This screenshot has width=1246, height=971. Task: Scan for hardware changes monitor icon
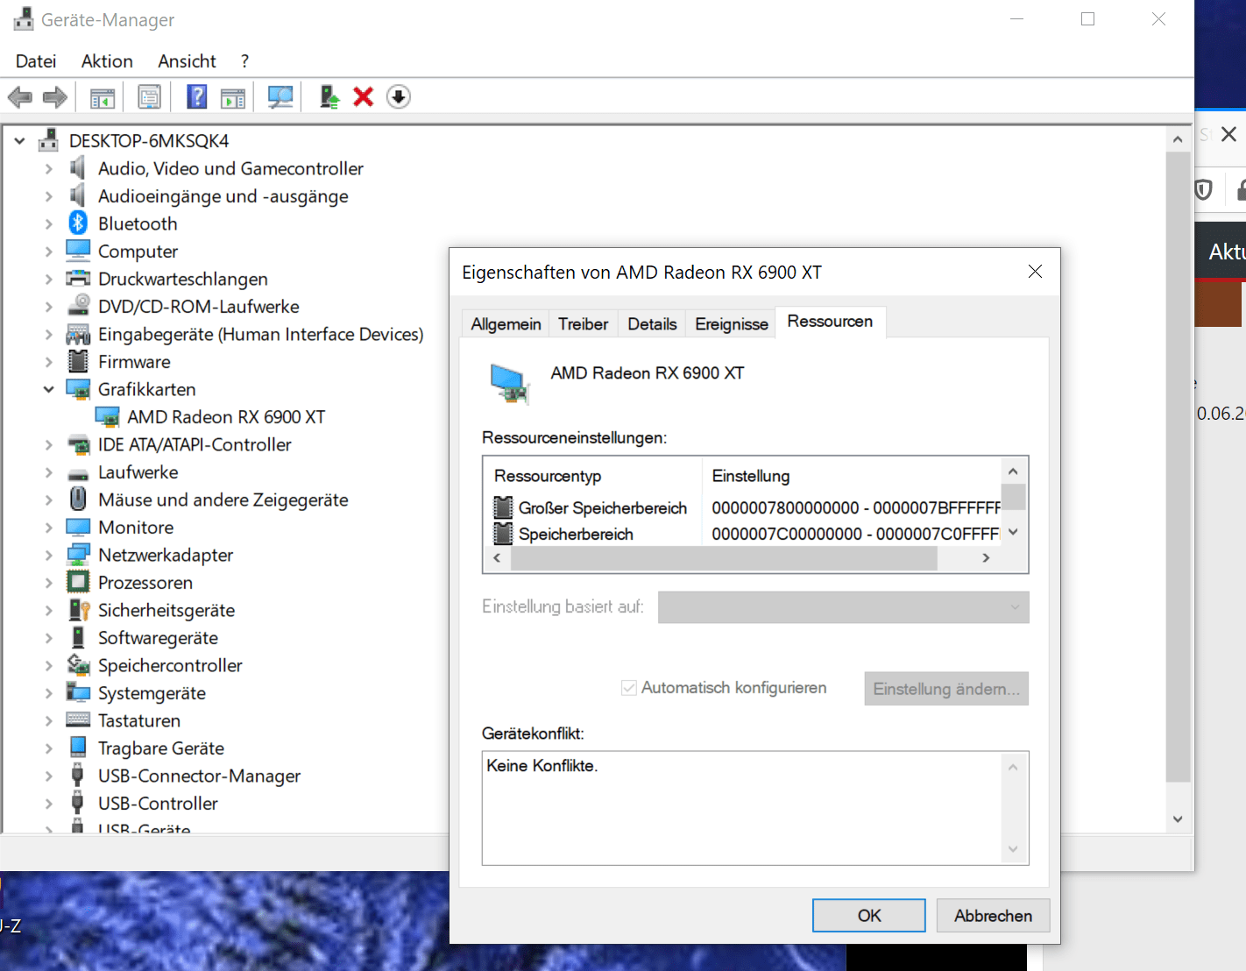point(280,97)
